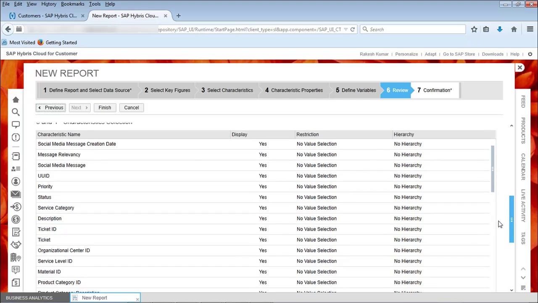Go to step 3 Select Characteristics

tap(227, 90)
